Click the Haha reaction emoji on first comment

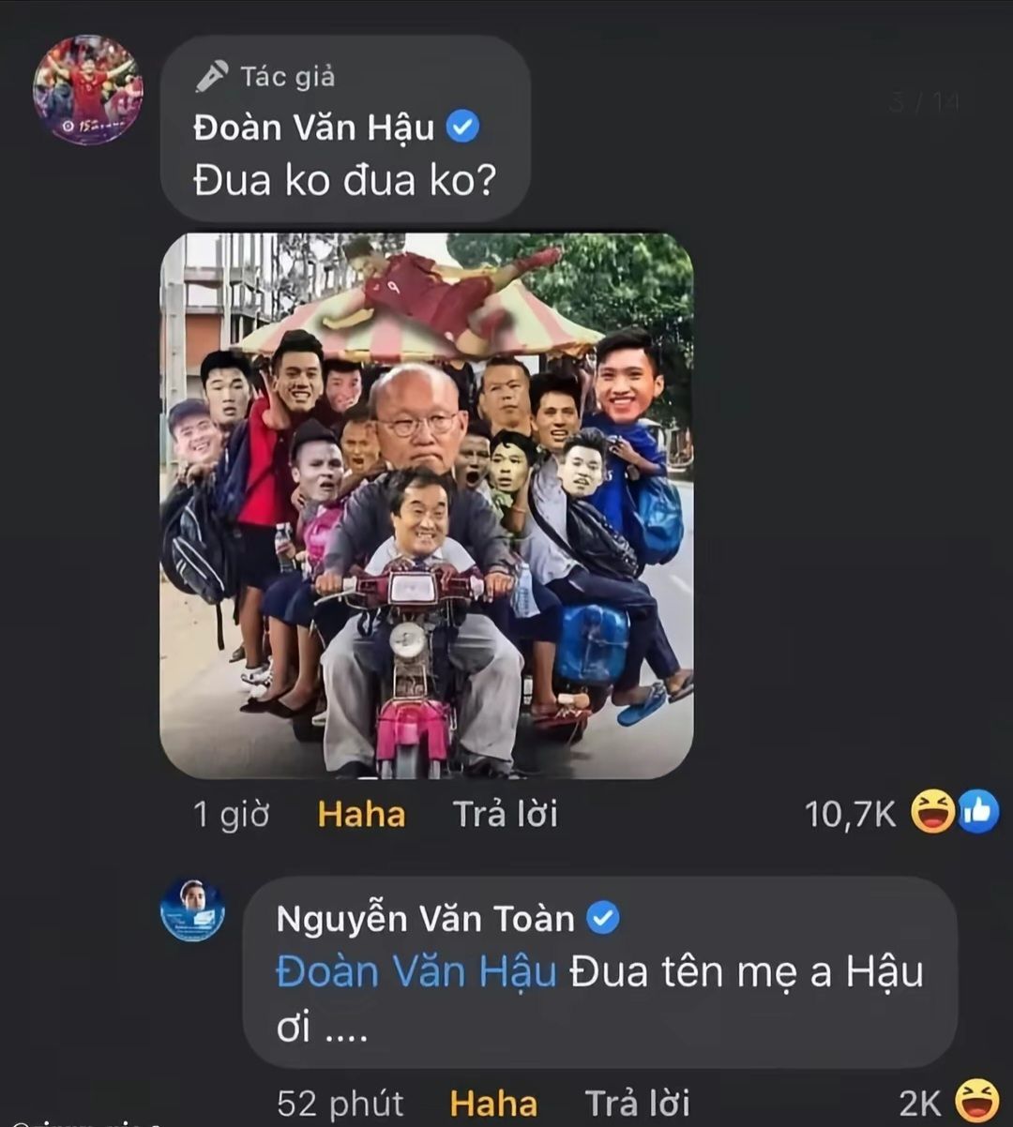933,812
